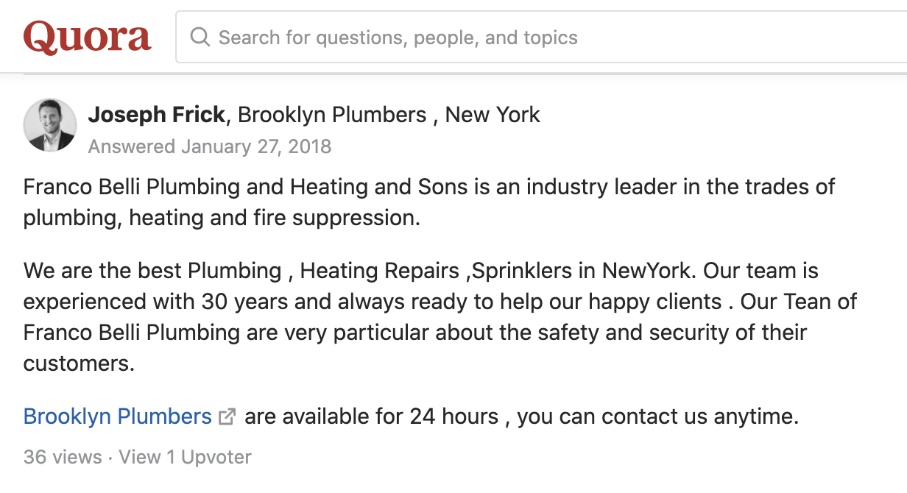Screen dimensions: 907x493
Task: Click the Quora wordmark to go home
Action: 87,36
